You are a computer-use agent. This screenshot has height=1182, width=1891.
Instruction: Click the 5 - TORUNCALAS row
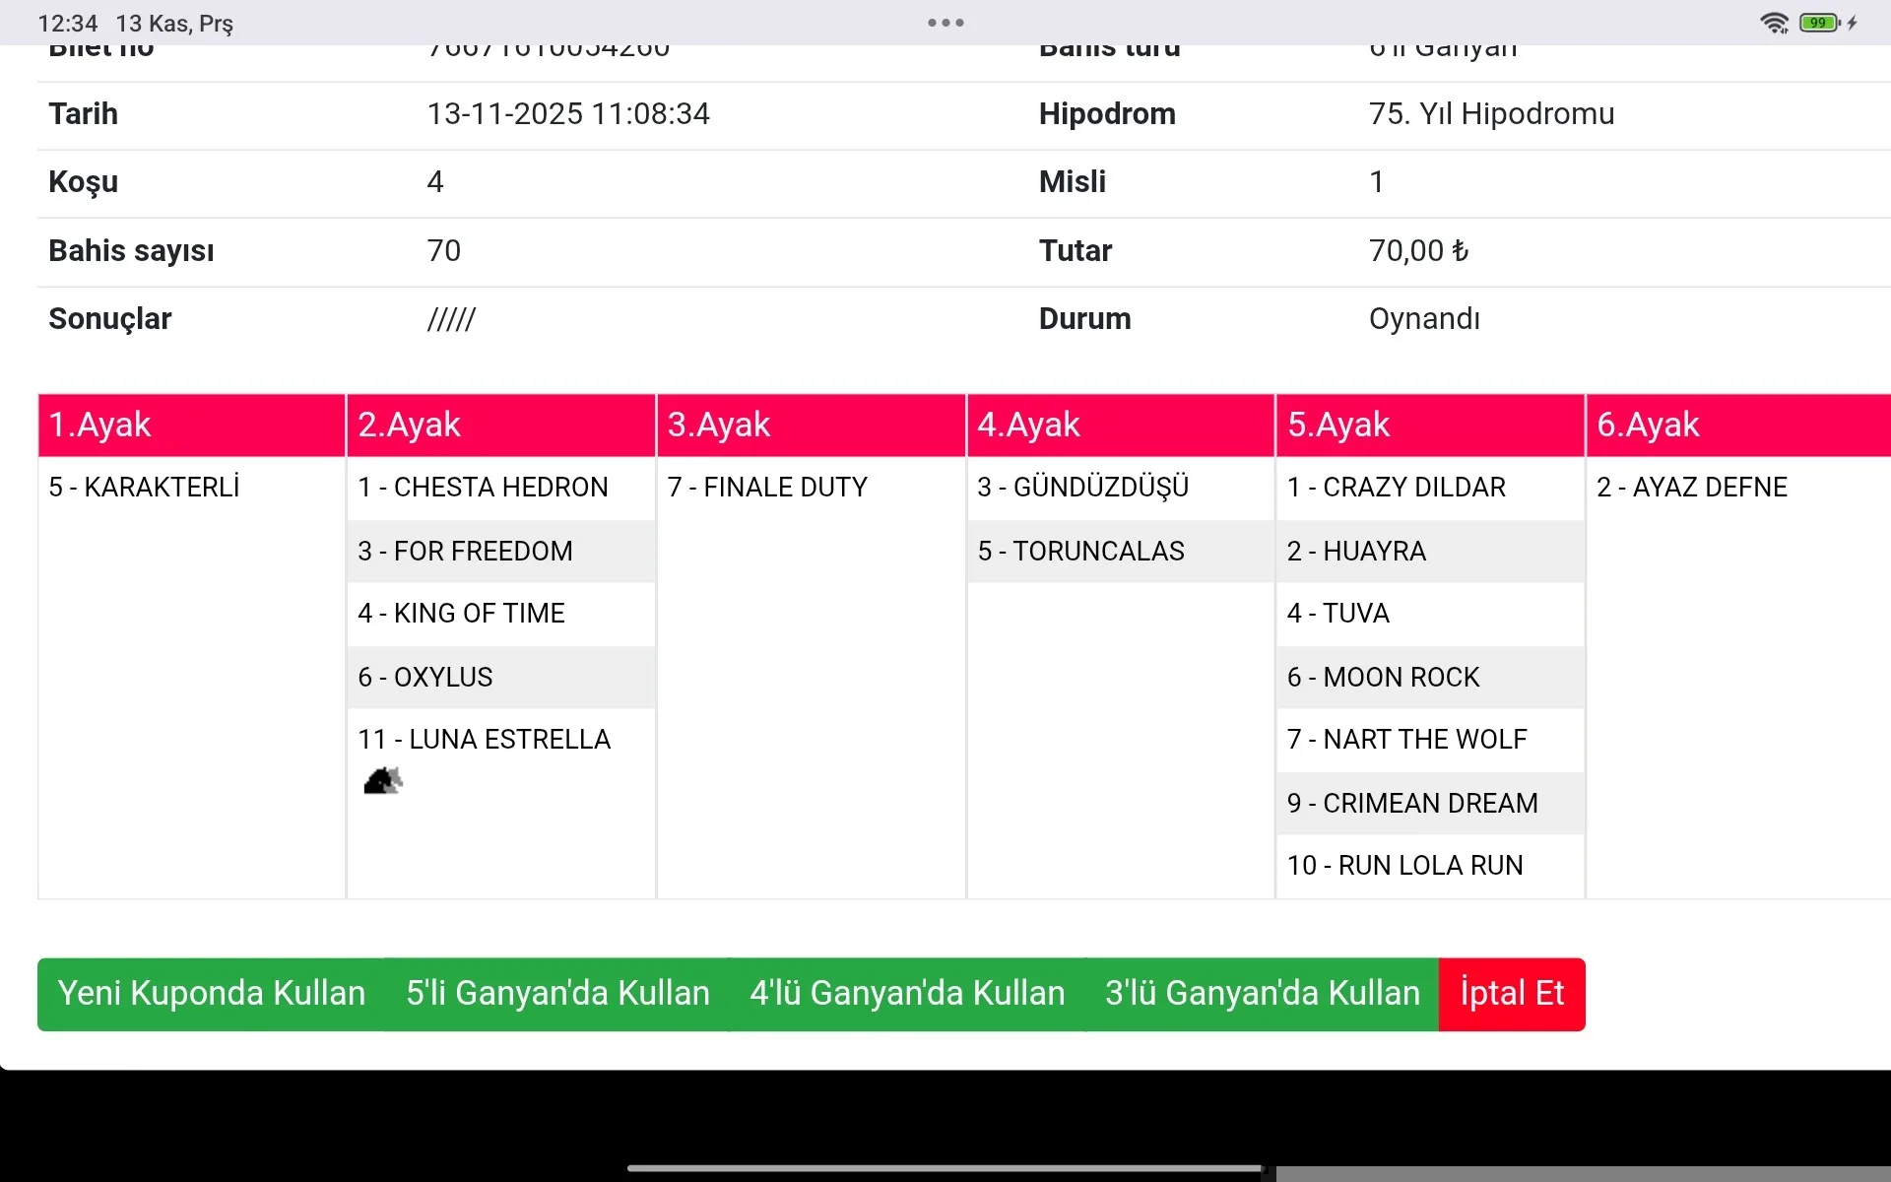[x=1080, y=552]
